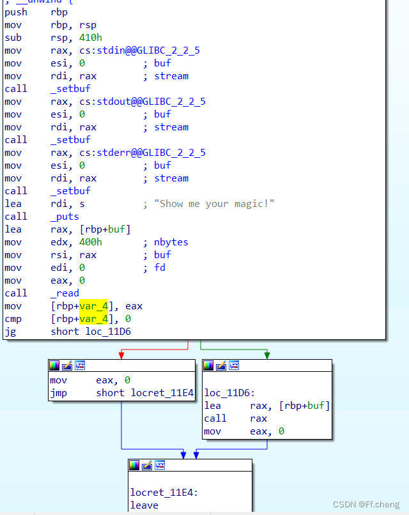Select the 400h value in 'mov edx'

[x=91, y=242]
